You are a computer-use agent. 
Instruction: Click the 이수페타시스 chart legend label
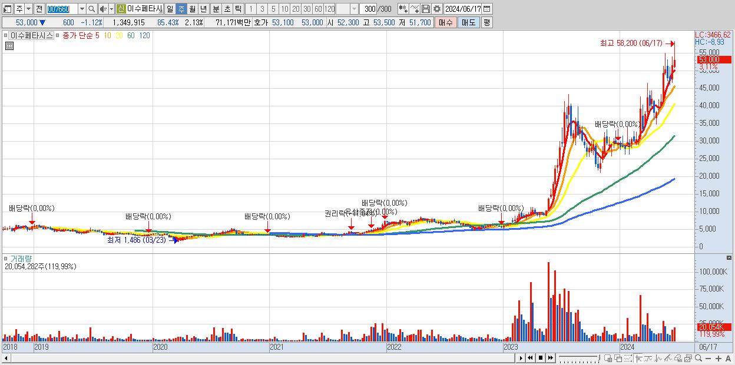click(x=31, y=35)
